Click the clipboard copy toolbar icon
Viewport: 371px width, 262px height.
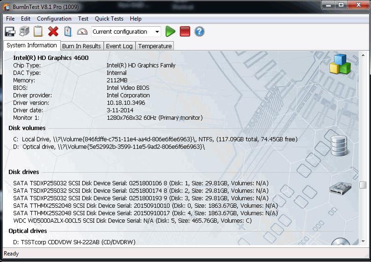point(38,31)
